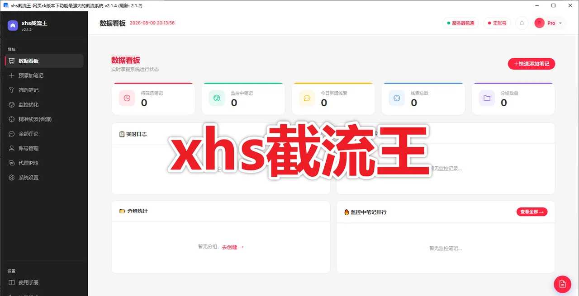Click the 查看全部 button
The image size is (579, 296).
[x=532, y=211]
